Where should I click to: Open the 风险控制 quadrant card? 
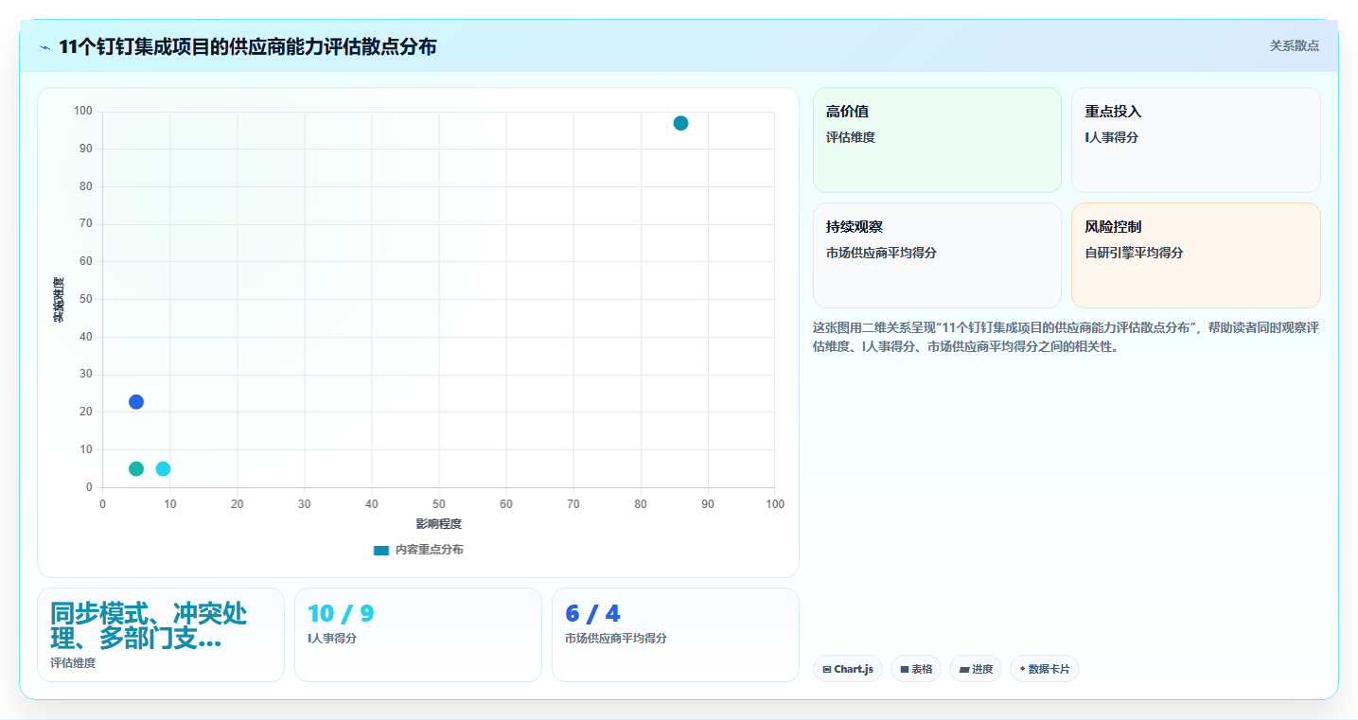point(1196,255)
